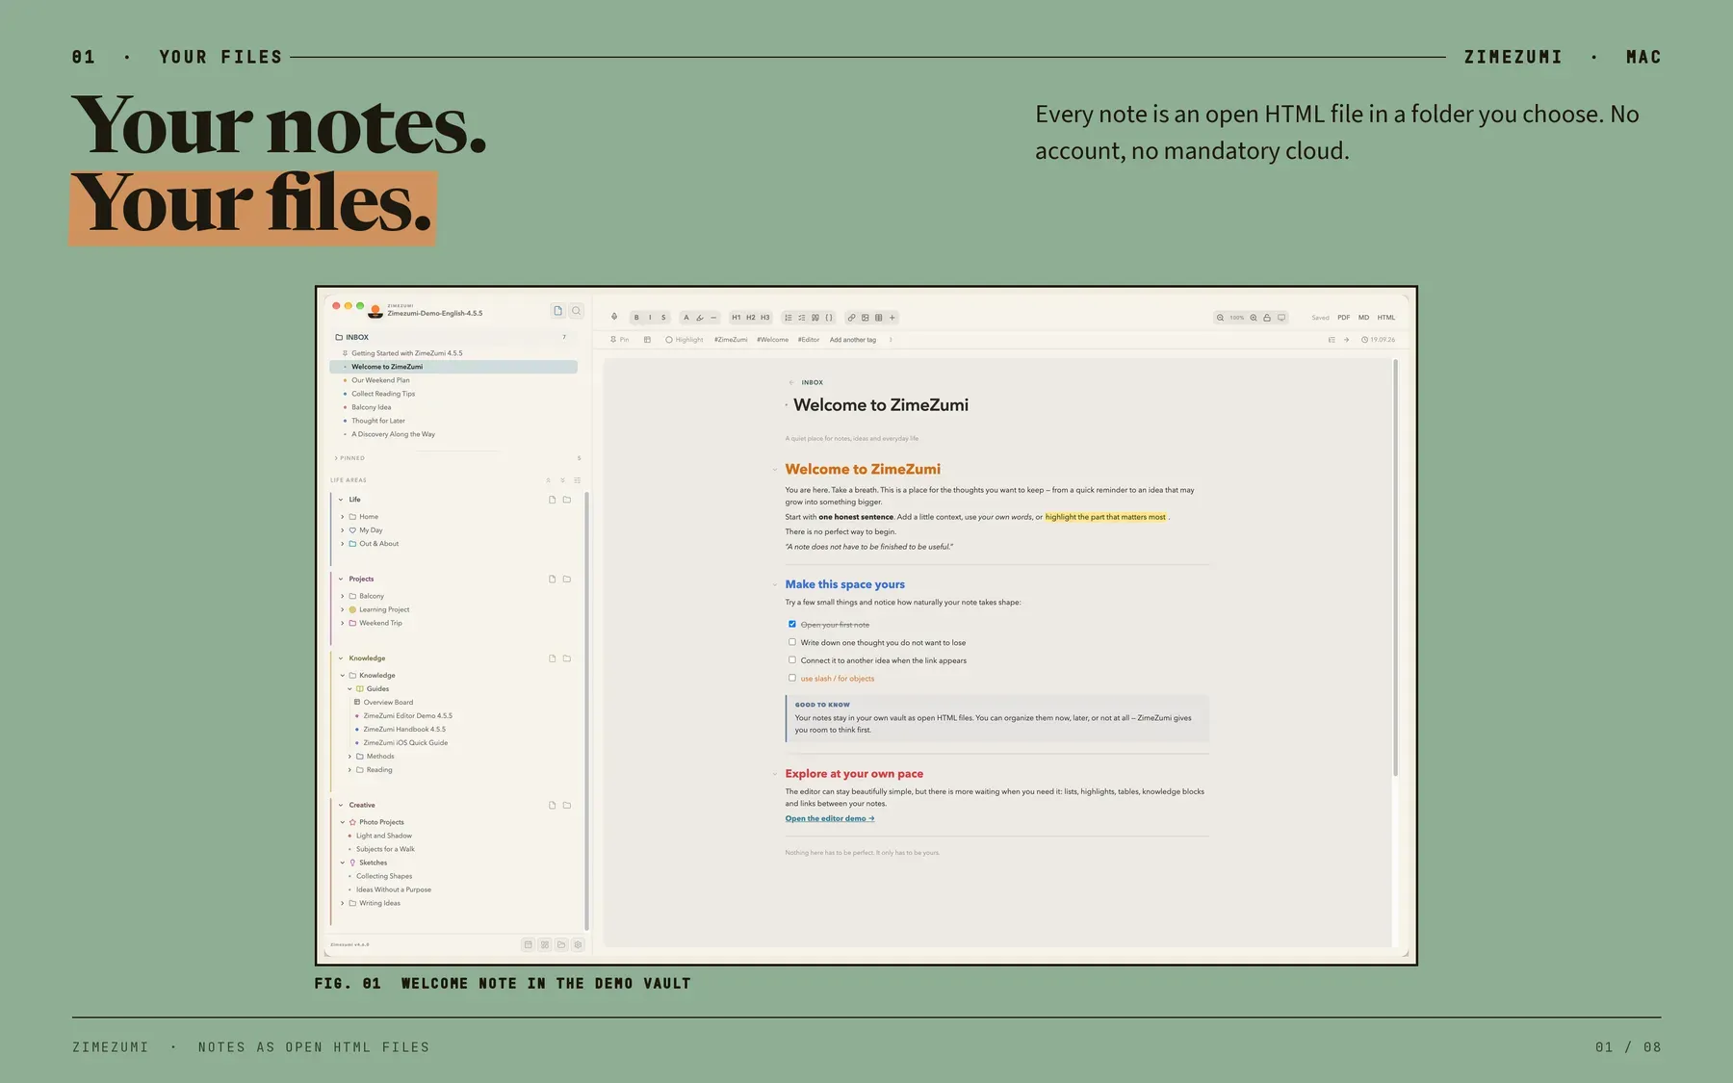Toggle the Highlight circle option
Screen dimensions: 1733x1083
tap(685, 340)
